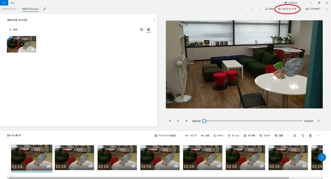Select the 2.0 storyboard clip
Image resolution: width=331 pixels, height=179 pixels.
[x=117, y=158]
